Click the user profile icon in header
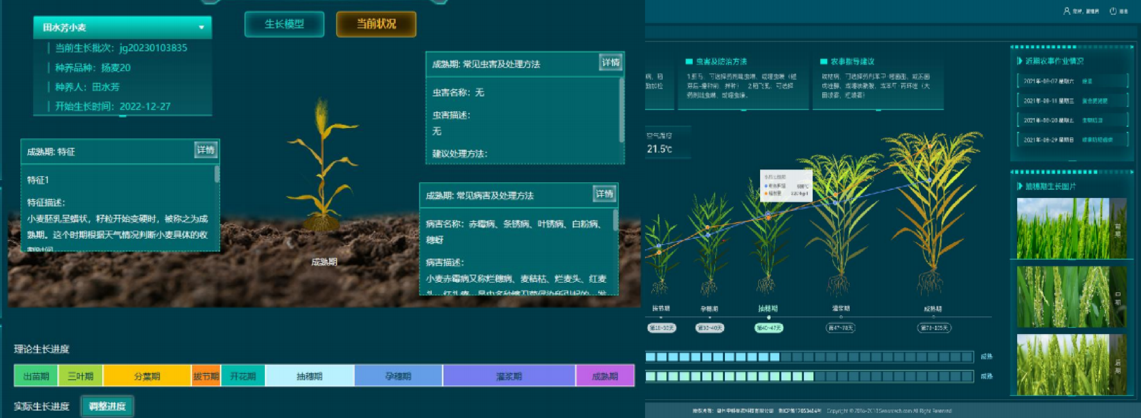Screen dimensions: 1141x418 [x=1067, y=11]
